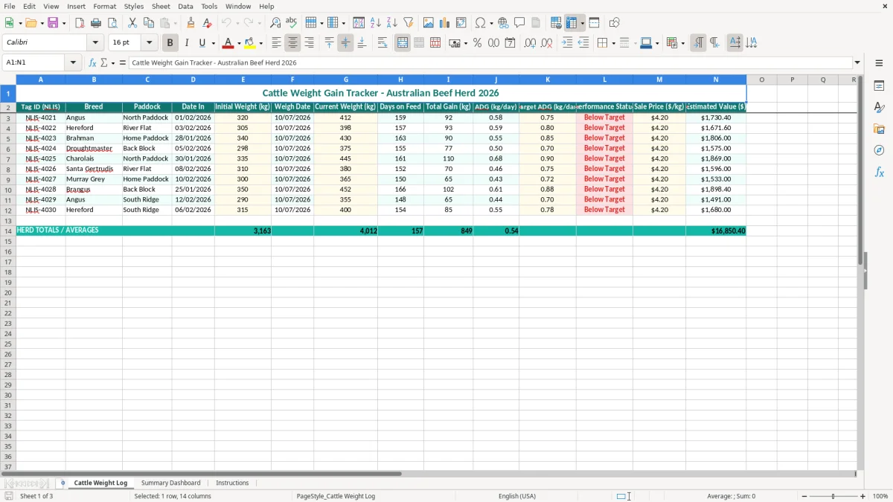Apply font color red swatch
This screenshot has height=502, width=893.
228,43
